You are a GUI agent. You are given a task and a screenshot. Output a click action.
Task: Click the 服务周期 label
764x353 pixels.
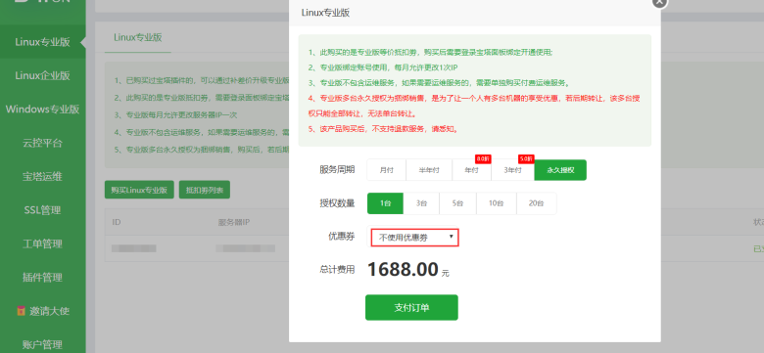pos(337,170)
